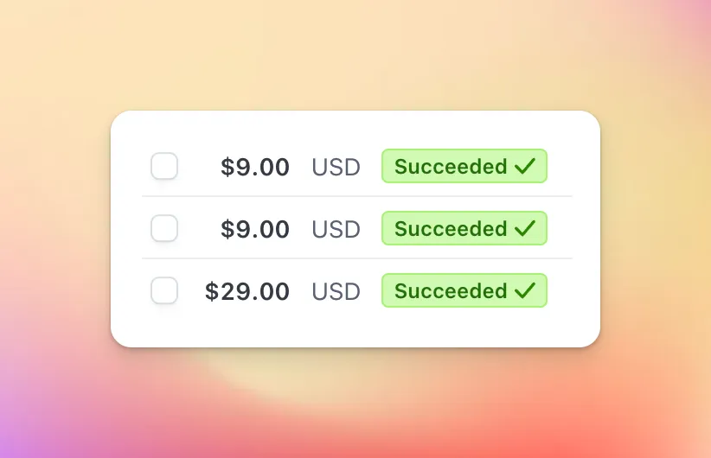Screen dimensions: 711x458
Task: Click the divider line above the $29.00 row
Action: (x=357, y=258)
